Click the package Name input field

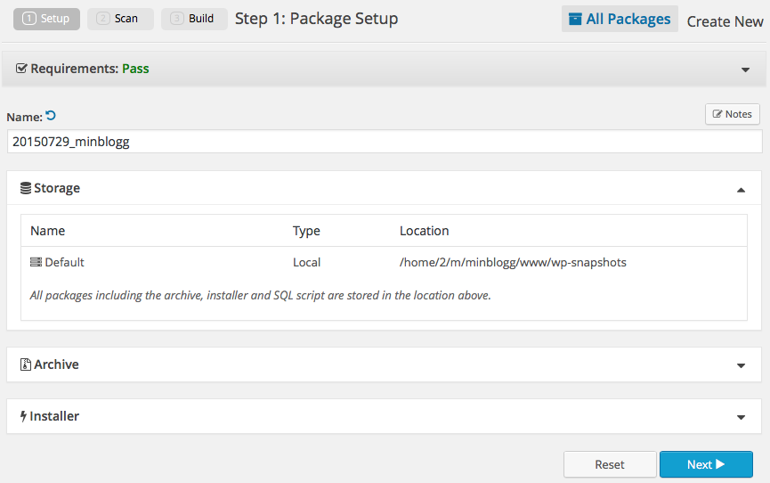pos(385,142)
